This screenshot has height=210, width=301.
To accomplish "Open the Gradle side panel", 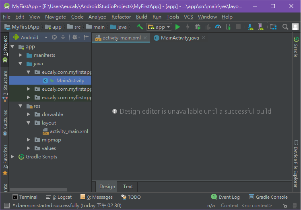I will (x=296, y=47).
